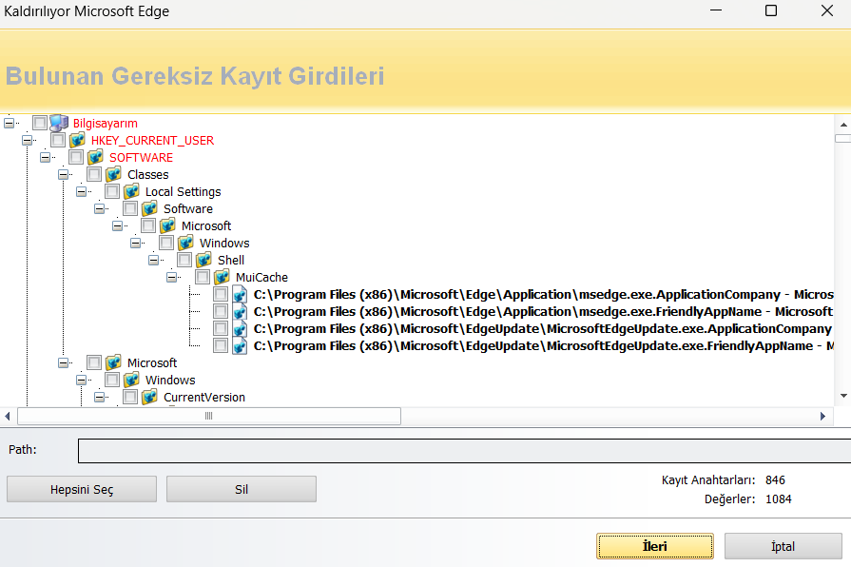
Task: Click the folder icon of Windows above CurrentVersion
Action: (x=131, y=380)
